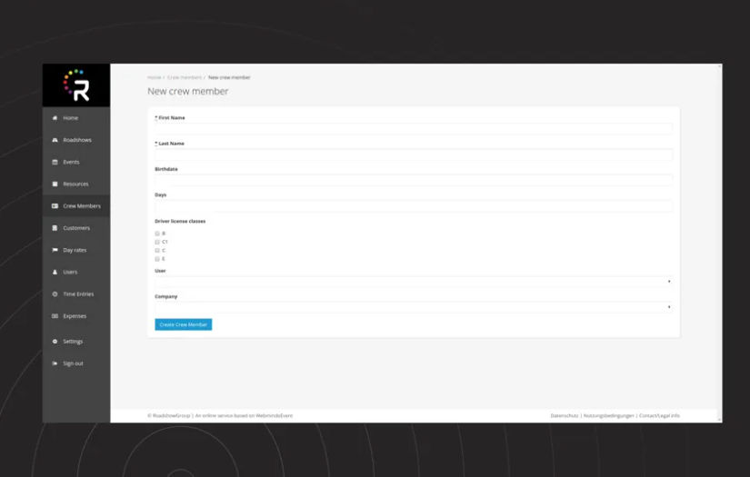Check the B driver license class
Image resolution: width=750 pixels, height=477 pixels.
(x=157, y=234)
